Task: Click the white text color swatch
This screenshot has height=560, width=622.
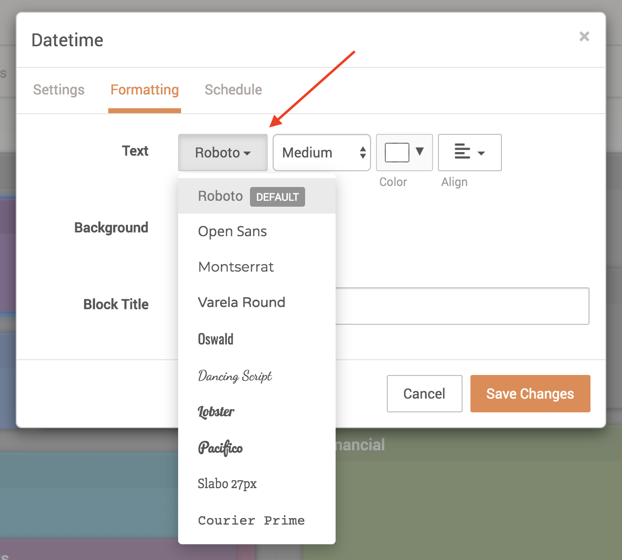Action: point(398,152)
